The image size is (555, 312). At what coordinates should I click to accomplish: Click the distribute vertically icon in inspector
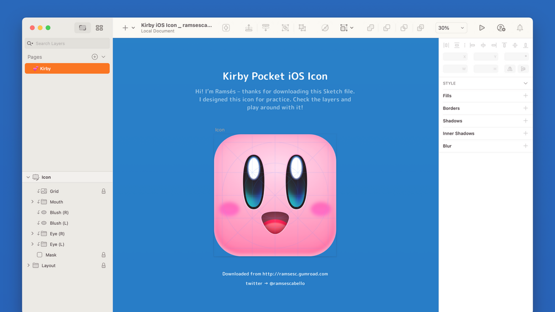click(457, 45)
